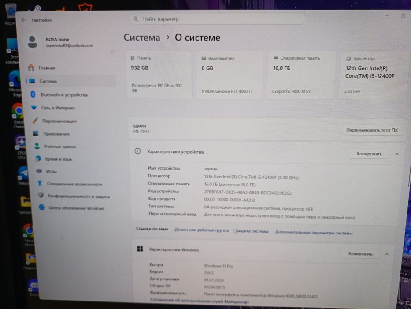Collapse Характеристики Windows section
The width and height of the screenshot is (411, 309).
[387, 254]
